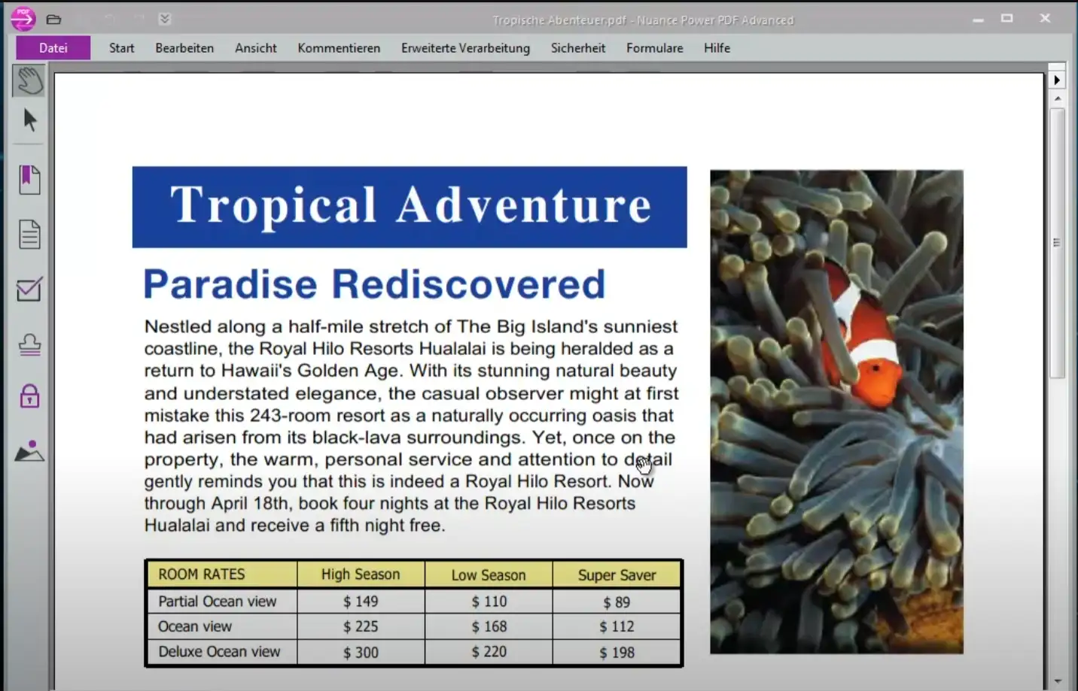Screen dimensions: 1078x691
Task: Click the clownfish image in the document
Action: (836, 411)
